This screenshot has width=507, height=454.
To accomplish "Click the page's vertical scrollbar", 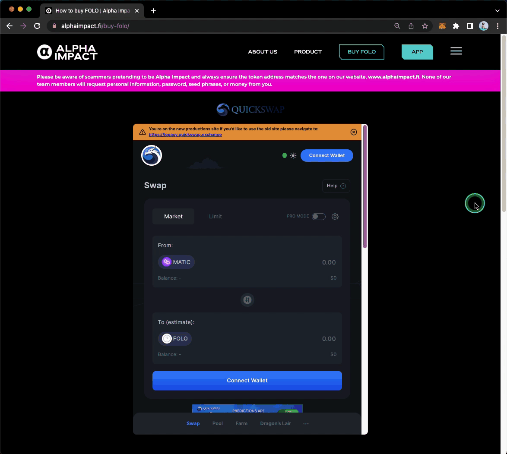I will coord(504,123).
